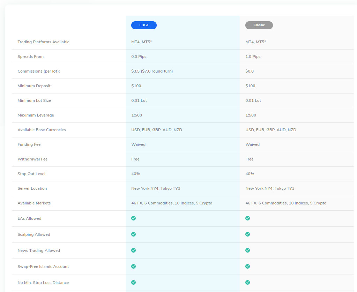The height and width of the screenshot is (292, 357).
Task: Click 'New York NY4, Tokyo TY3' under EDGE
Action: point(156,188)
